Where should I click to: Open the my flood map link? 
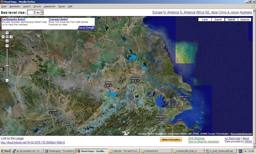(232, 138)
